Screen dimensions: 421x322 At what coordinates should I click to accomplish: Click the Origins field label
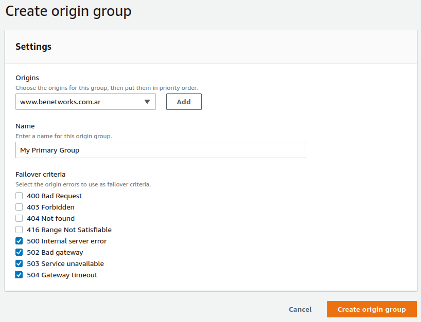click(x=27, y=78)
